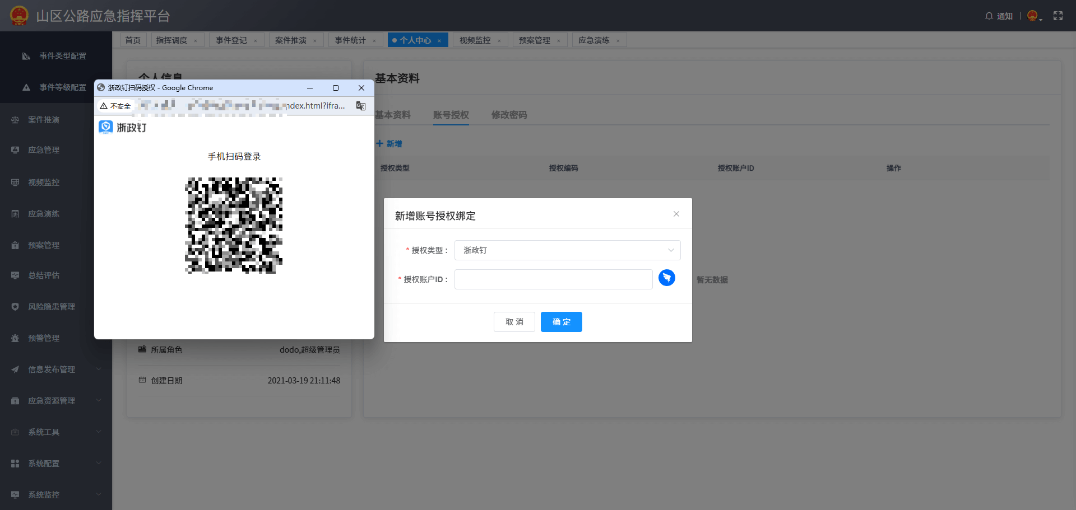1076x510 pixels.
Task: Click the 授权账户ID input field
Action: click(x=553, y=279)
